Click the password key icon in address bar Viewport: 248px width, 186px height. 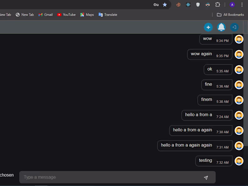[156, 5]
